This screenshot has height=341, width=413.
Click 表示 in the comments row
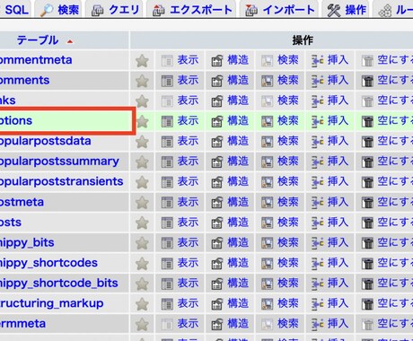(x=188, y=80)
